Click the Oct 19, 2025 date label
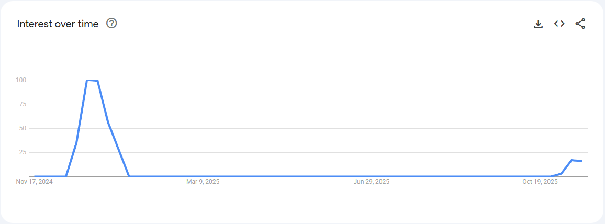This screenshot has width=605, height=224. (540, 182)
